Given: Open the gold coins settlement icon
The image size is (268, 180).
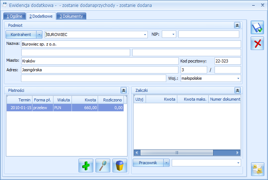Looking at the screenshot, I should 258,169.
